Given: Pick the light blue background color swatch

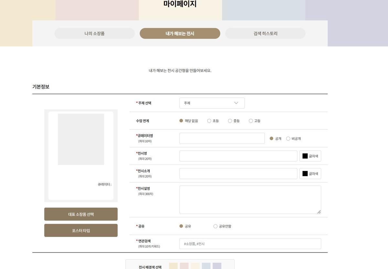Looking at the screenshot, I should (x=206, y=266).
